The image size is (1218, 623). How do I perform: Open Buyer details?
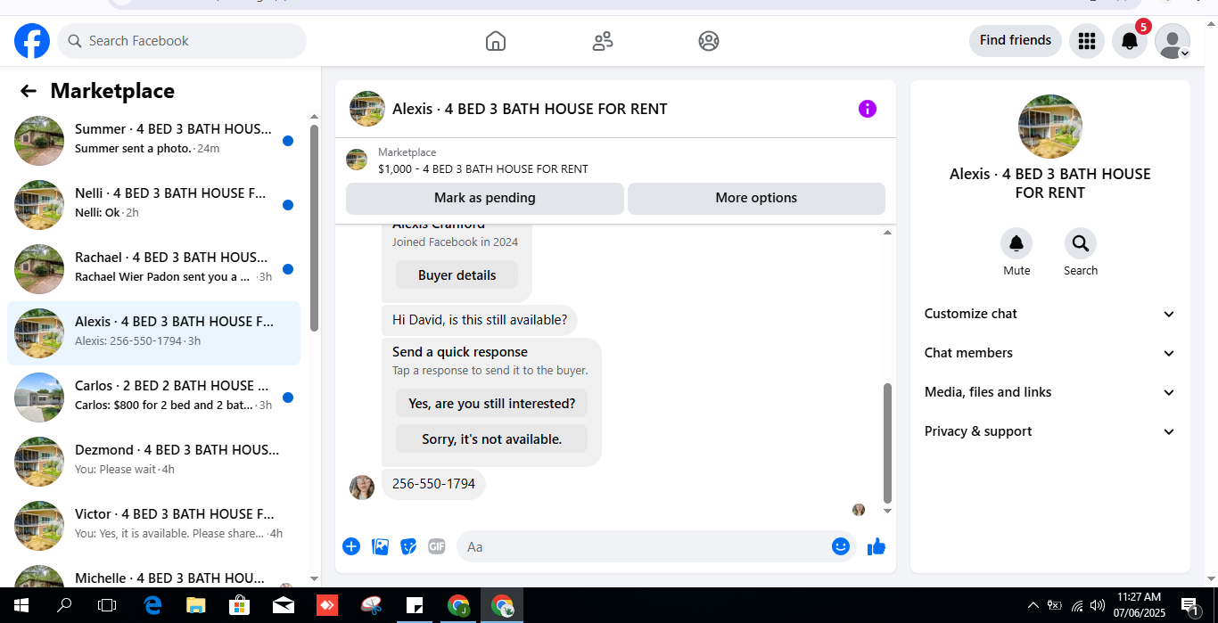(457, 275)
